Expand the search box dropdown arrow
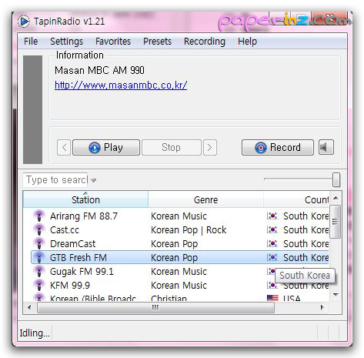The width and height of the screenshot is (364, 358). [x=94, y=180]
